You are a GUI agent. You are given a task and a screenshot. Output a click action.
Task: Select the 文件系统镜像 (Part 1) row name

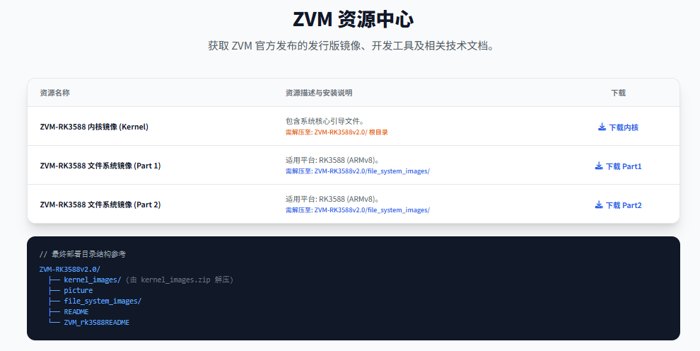(x=100, y=166)
